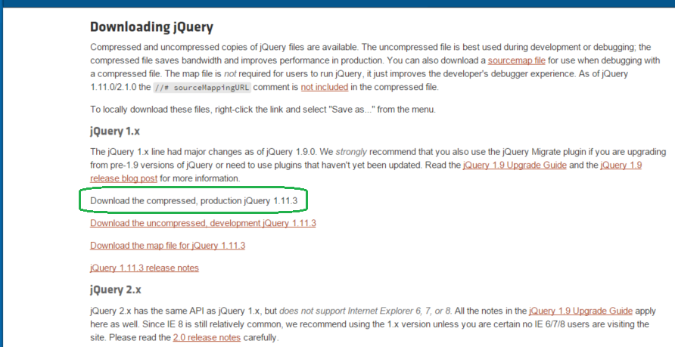The width and height of the screenshot is (675, 347).
Task: Open the jQuery 1.9 Upgrade Guide link under jQuery 2.x
Action: coord(580,311)
